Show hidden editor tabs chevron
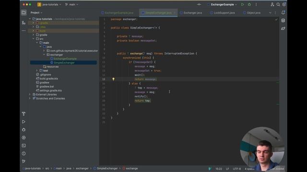 270,13
